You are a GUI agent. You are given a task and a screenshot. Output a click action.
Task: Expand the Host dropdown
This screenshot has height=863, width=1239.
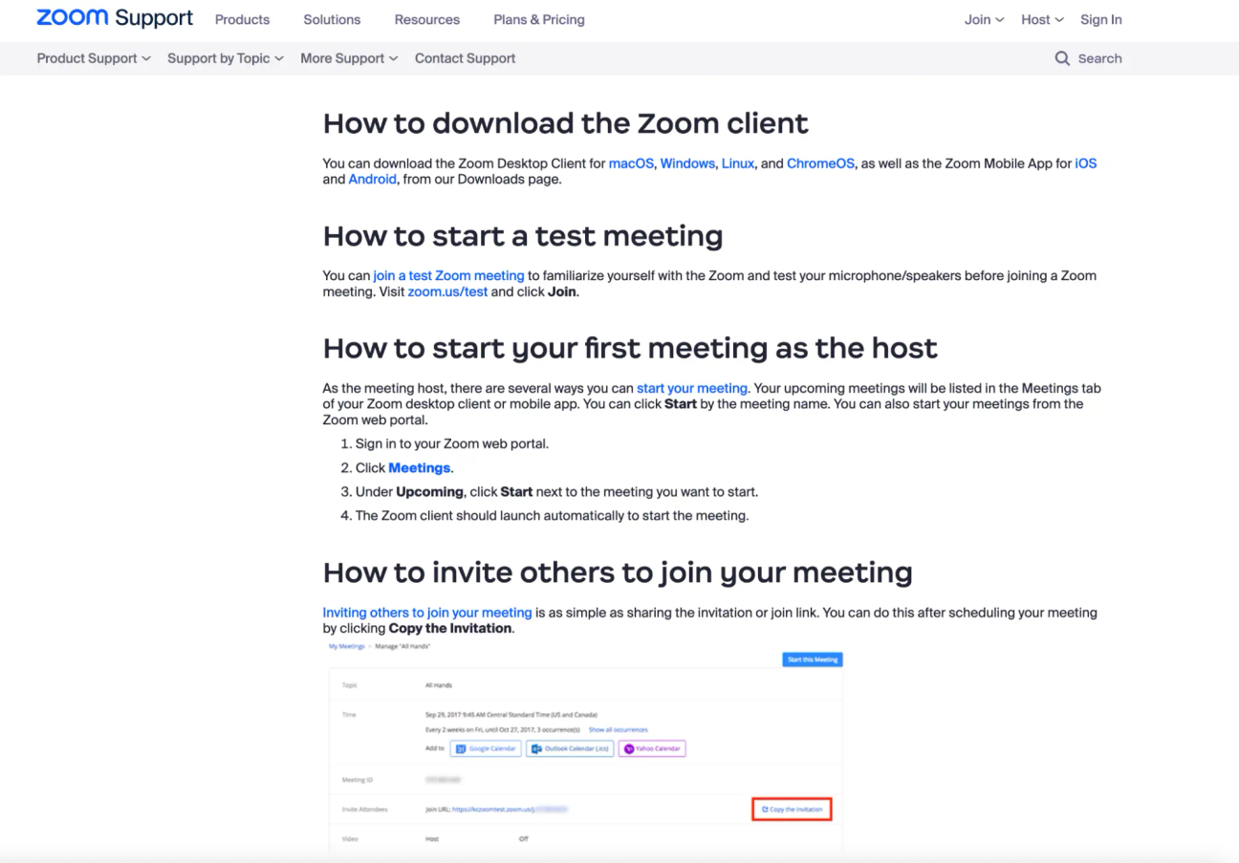(x=1042, y=19)
